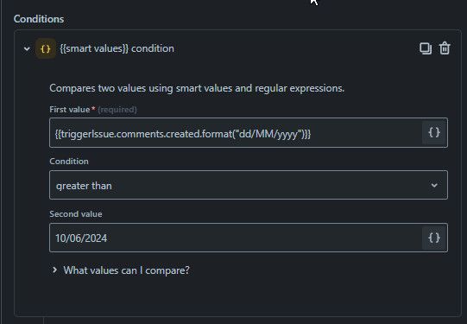This screenshot has height=324, width=467.
Task: Click the yellow smart values braces icon
Action: (45, 48)
